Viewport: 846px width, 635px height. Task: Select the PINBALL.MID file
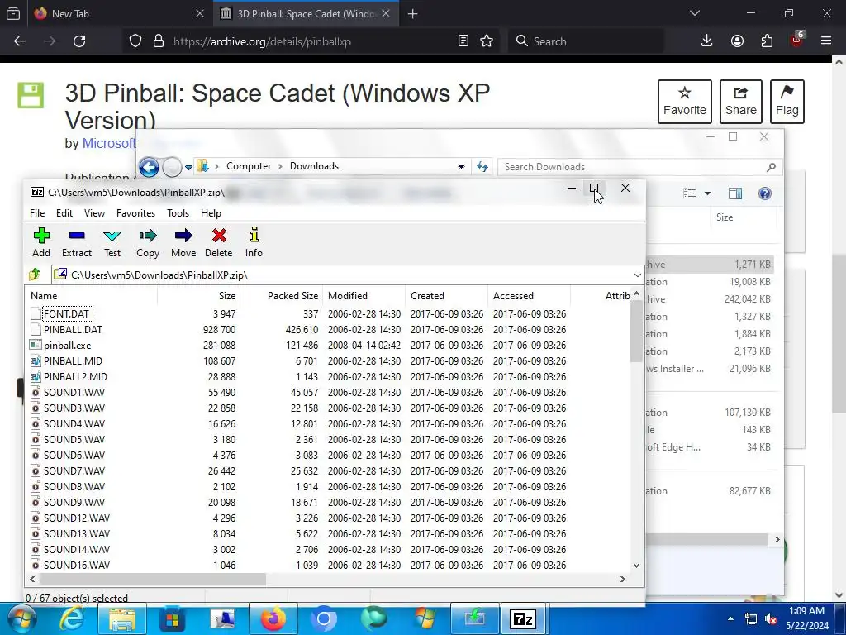pyautogui.click(x=73, y=360)
